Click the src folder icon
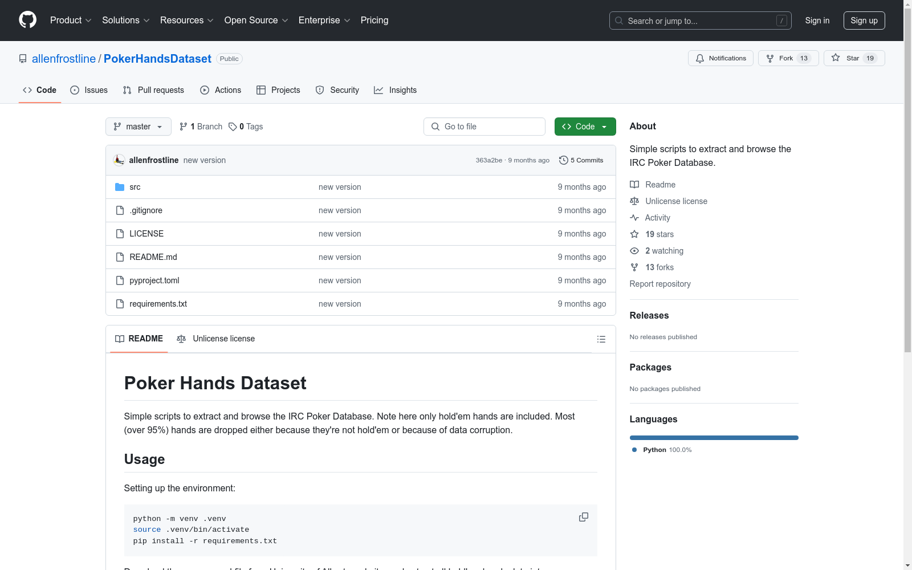Screen dimensions: 912x570 [120, 187]
